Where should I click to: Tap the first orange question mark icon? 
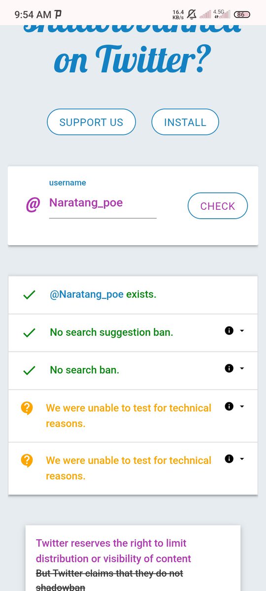[27, 408]
